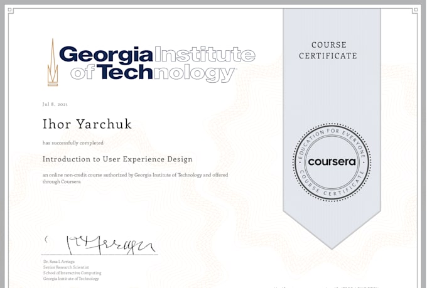Click the Georgia Institute of Technology logo

click(151, 62)
